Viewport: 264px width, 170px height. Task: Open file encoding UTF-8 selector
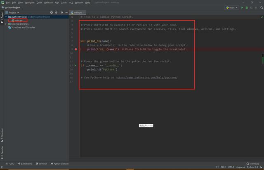[231, 167]
